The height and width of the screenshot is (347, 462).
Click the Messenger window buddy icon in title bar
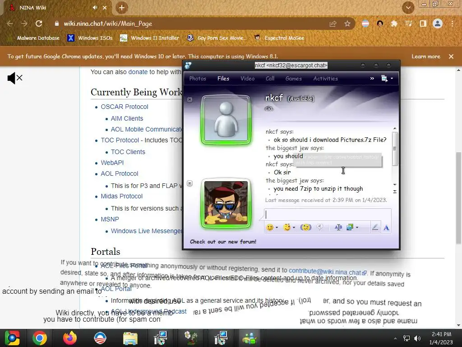click(x=188, y=66)
